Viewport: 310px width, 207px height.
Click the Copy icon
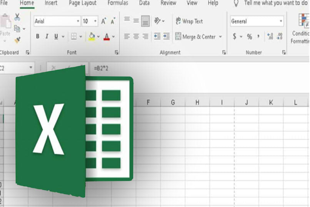pyautogui.click(x=17, y=29)
